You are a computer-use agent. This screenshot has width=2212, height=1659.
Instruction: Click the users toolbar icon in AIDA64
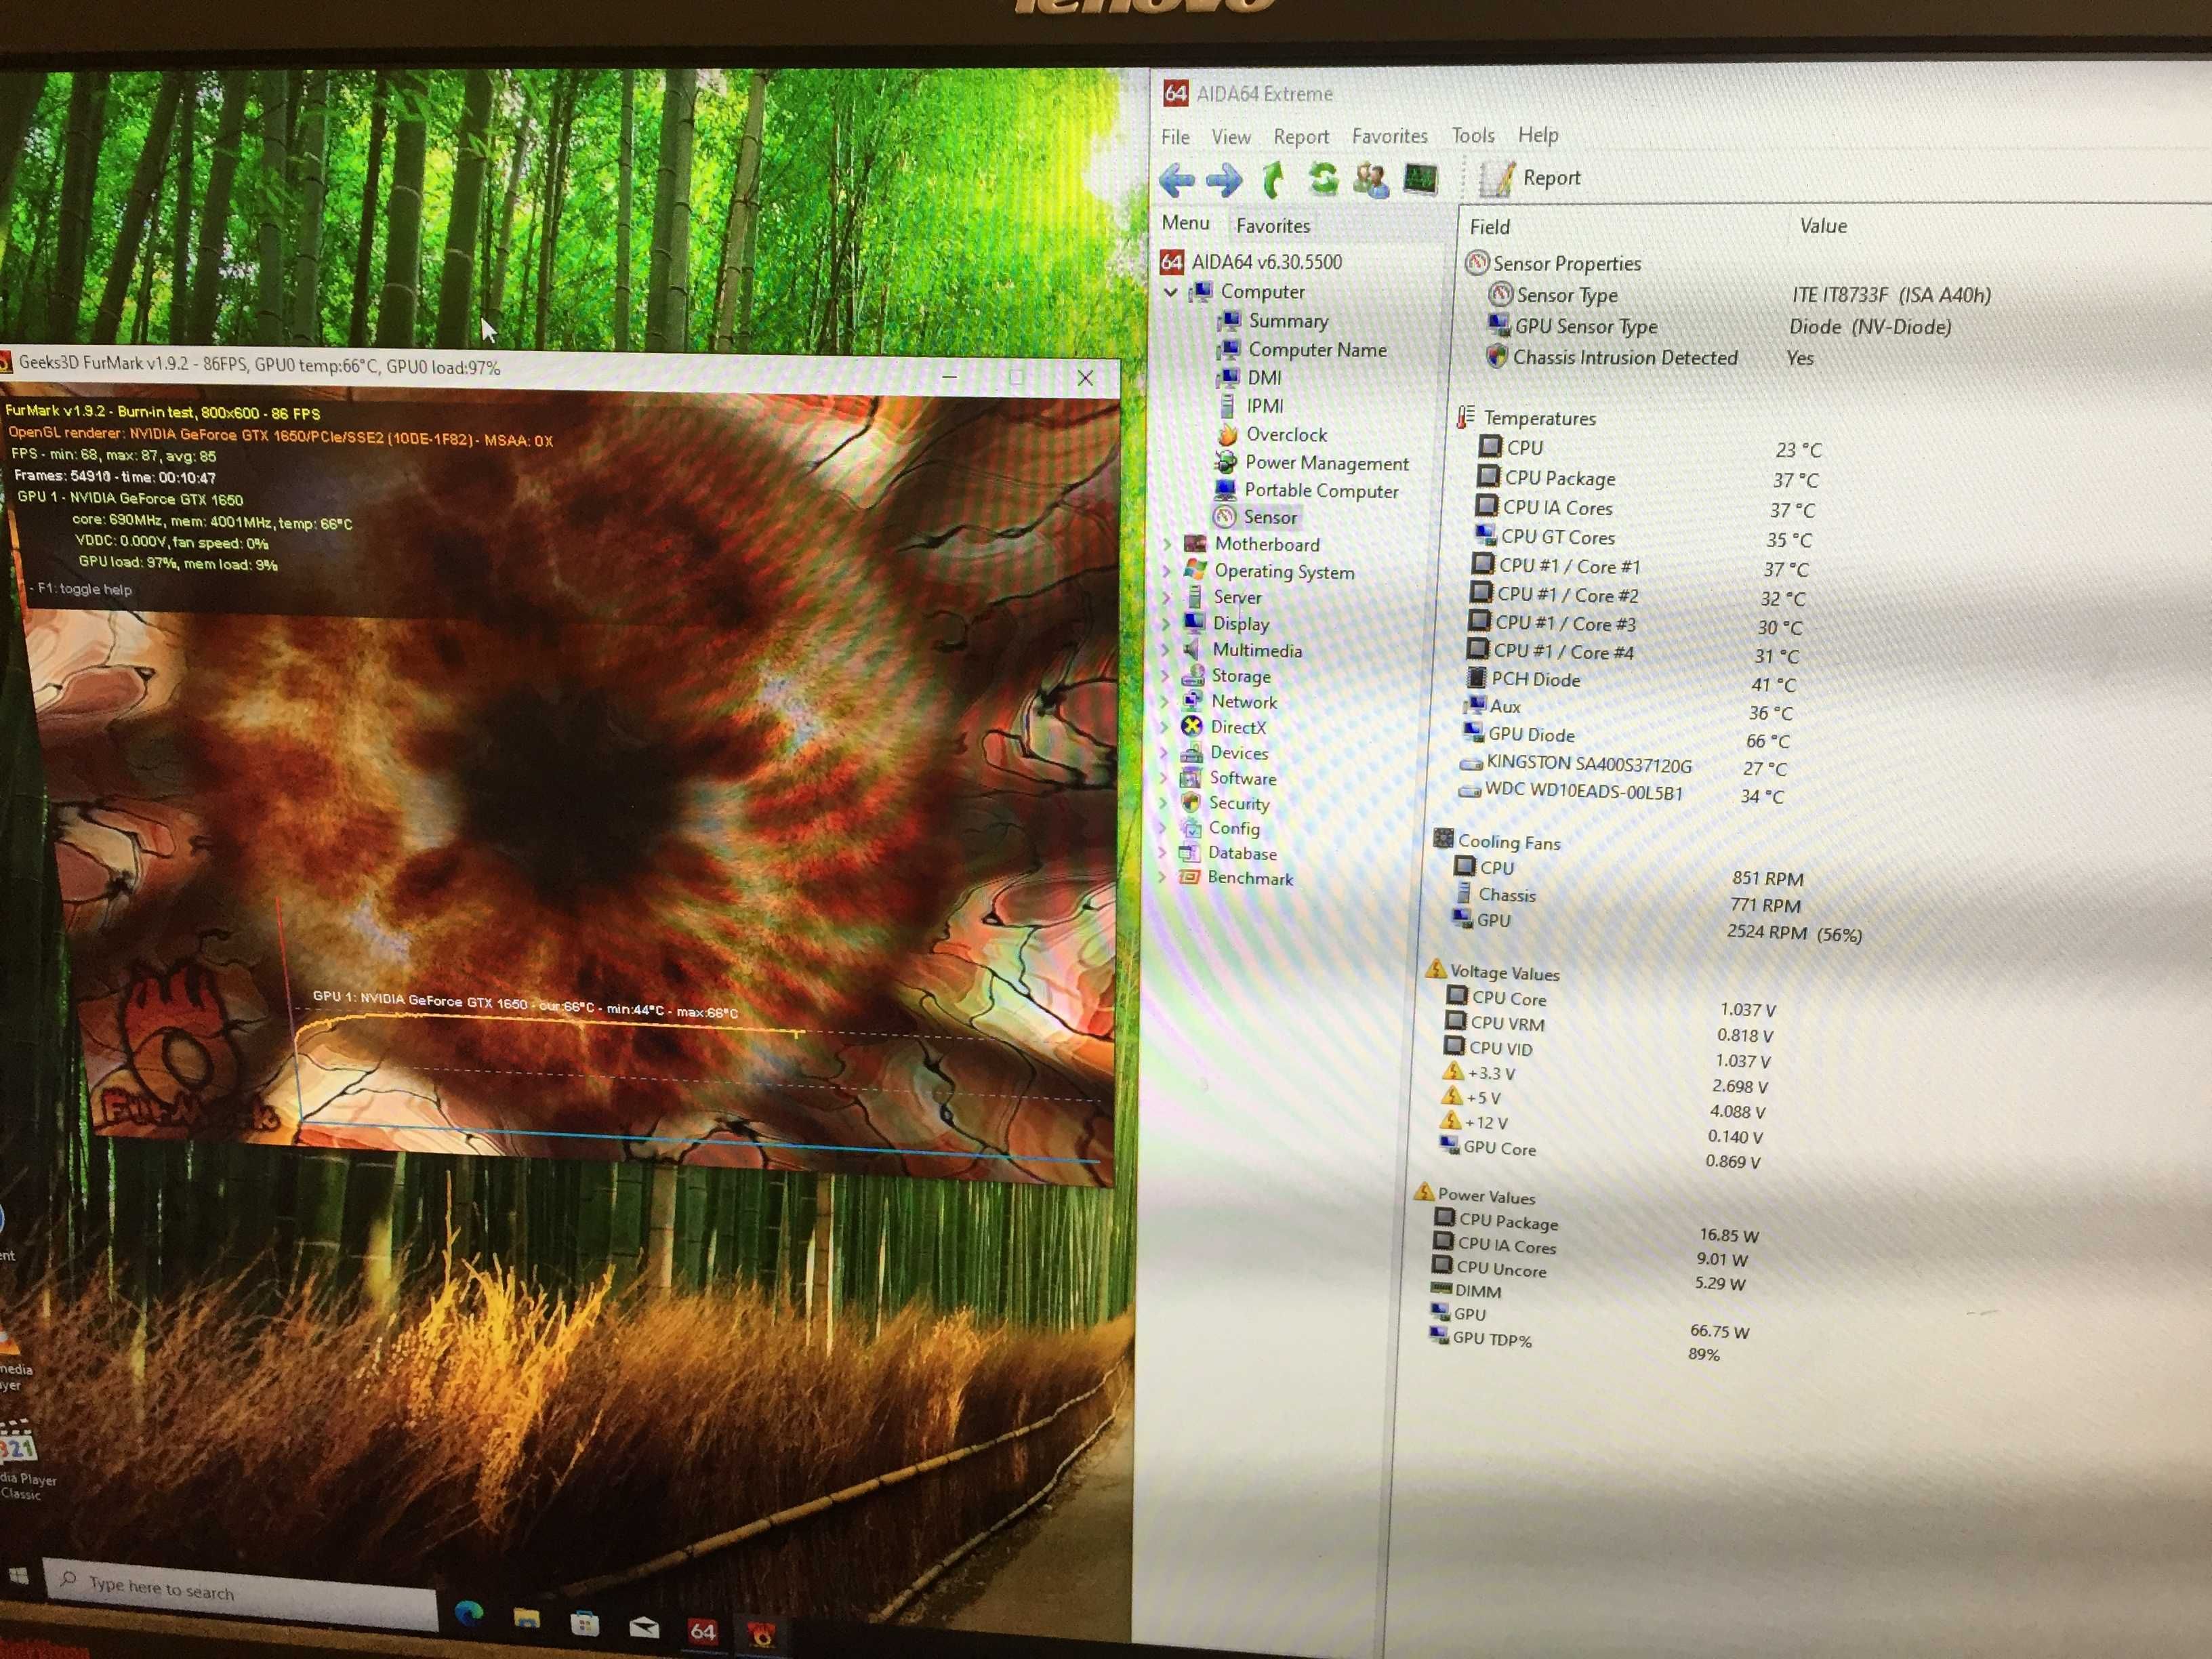tap(1371, 180)
